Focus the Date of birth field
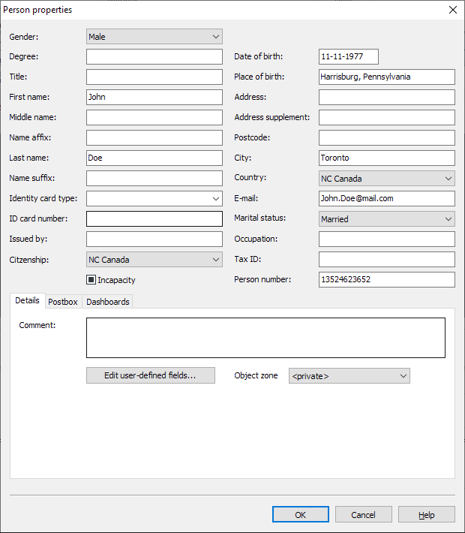The width and height of the screenshot is (465, 533). 349,56
